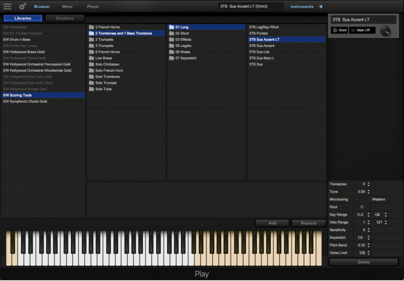Adjust the instrument volume knob
The width and height of the screenshot is (404, 281).
pos(385,30)
